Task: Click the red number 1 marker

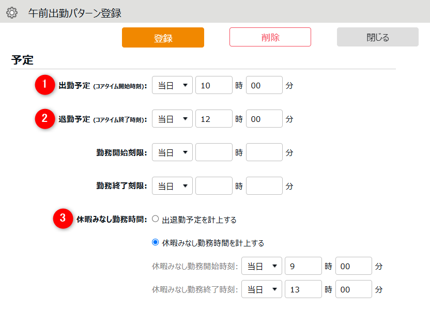Action: (x=45, y=85)
